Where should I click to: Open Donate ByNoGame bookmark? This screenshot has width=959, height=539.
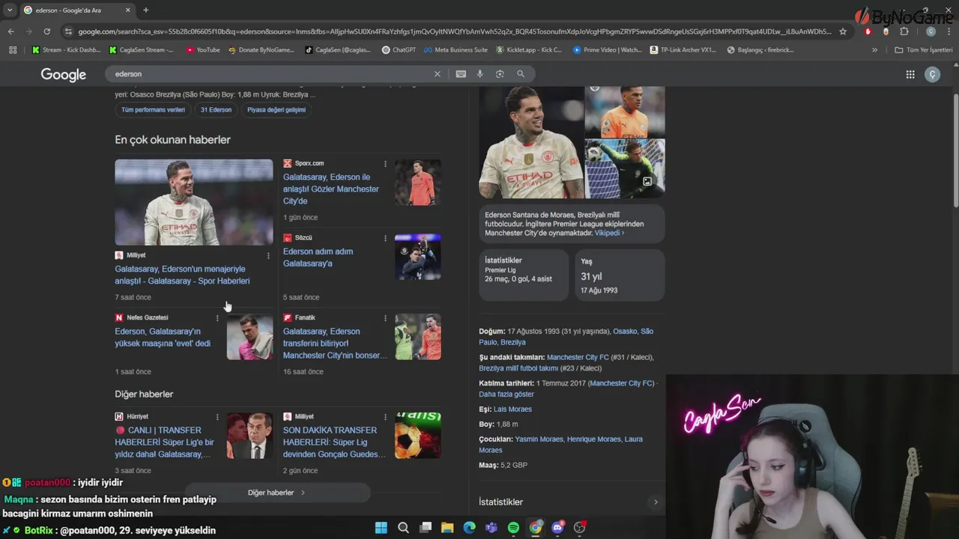(x=261, y=50)
